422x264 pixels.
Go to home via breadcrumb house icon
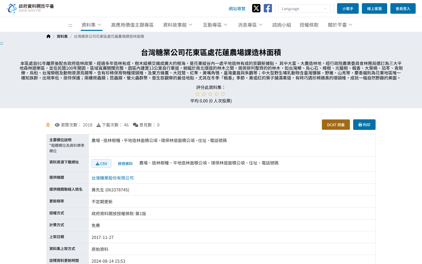tap(49, 36)
